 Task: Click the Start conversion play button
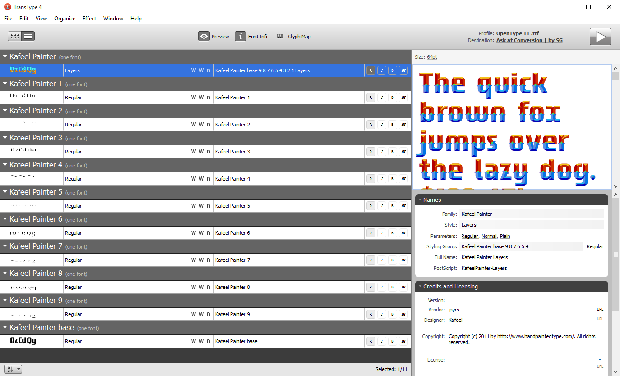pos(600,37)
